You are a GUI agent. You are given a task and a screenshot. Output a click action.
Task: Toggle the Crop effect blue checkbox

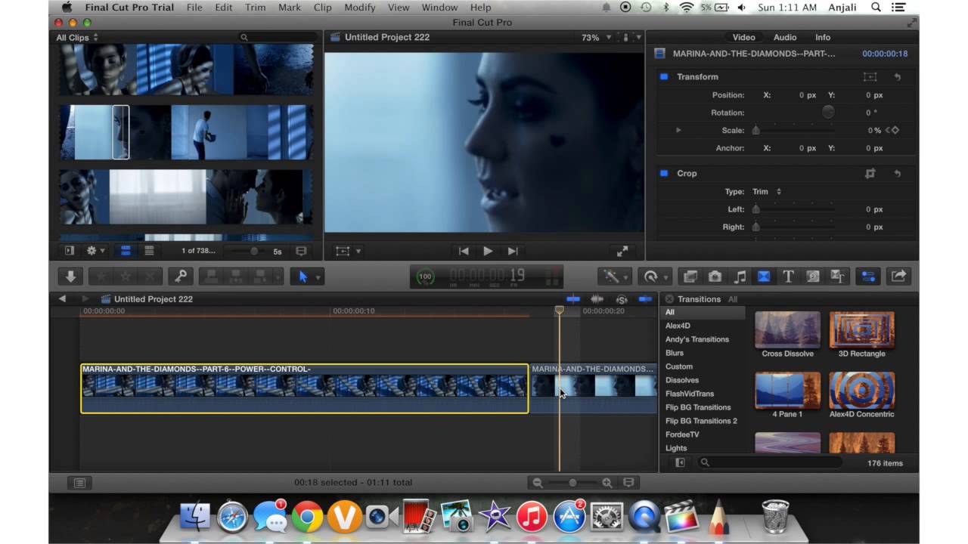point(664,173)
